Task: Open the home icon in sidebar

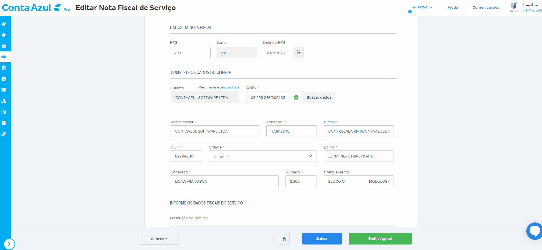Action: pyautogui.click(x=4, y=24)
